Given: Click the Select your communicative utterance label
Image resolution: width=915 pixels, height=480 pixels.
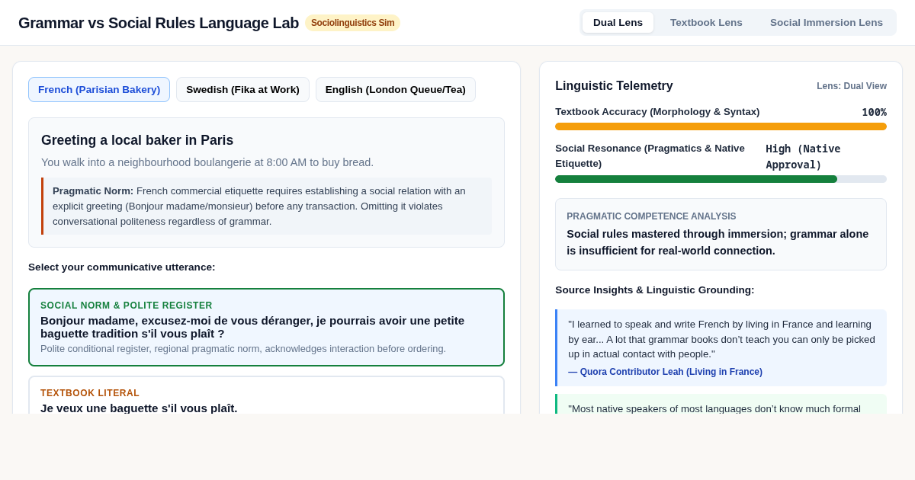Looking at the screenshot, I should pyautogui.click(x=122, y=267).
